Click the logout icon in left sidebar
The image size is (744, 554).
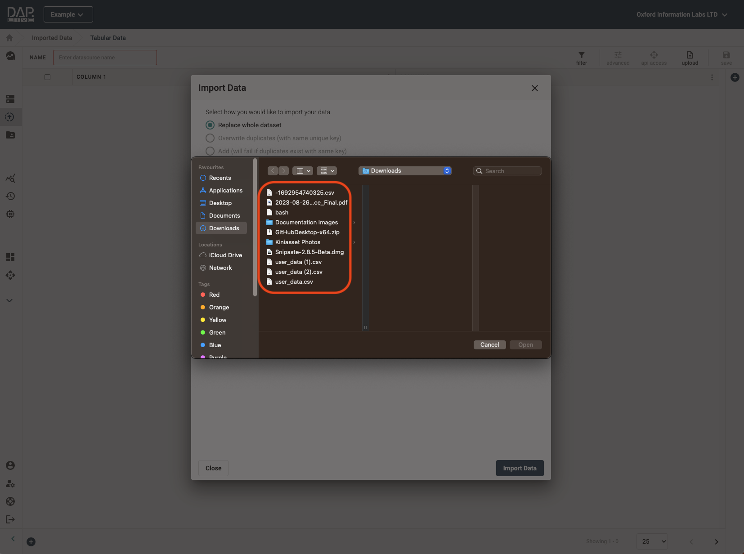point(10,519)
